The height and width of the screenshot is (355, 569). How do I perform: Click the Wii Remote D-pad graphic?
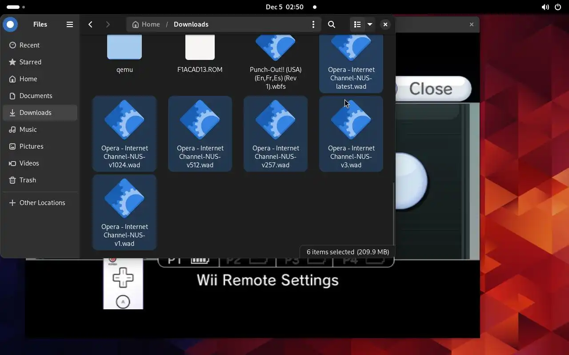click(123, 278)
